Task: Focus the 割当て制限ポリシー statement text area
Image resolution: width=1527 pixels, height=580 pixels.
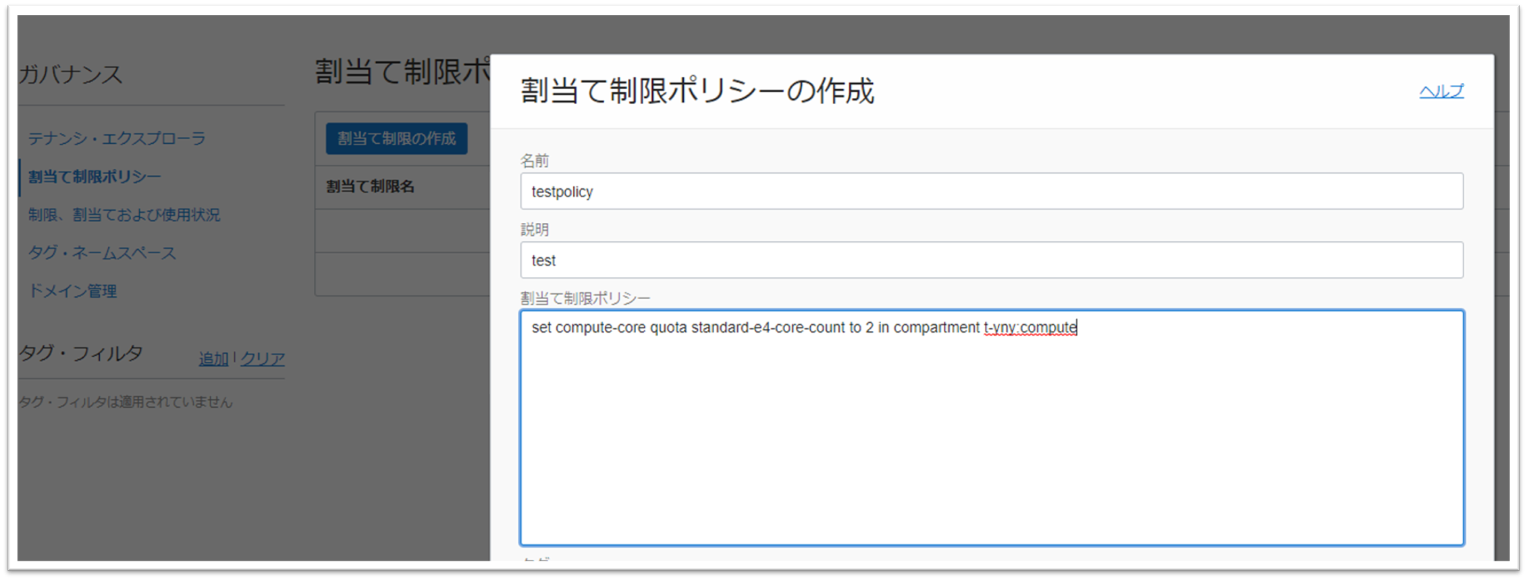Action: pyautogui.click(x=992, y=427)
